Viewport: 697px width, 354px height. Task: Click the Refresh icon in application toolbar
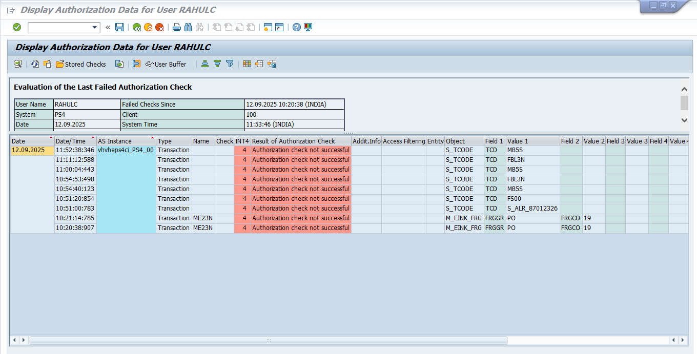(x=35, y=64)
